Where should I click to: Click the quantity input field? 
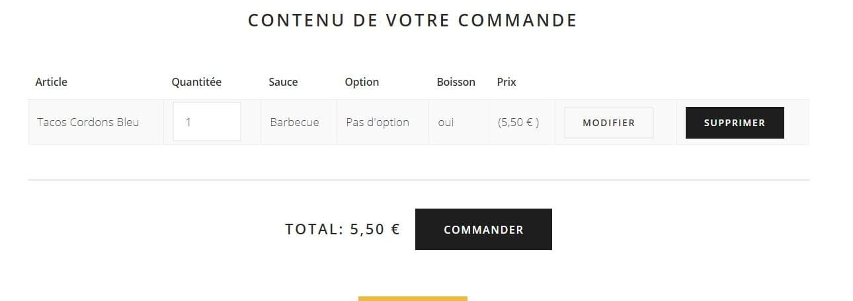[x=206, y=121]
